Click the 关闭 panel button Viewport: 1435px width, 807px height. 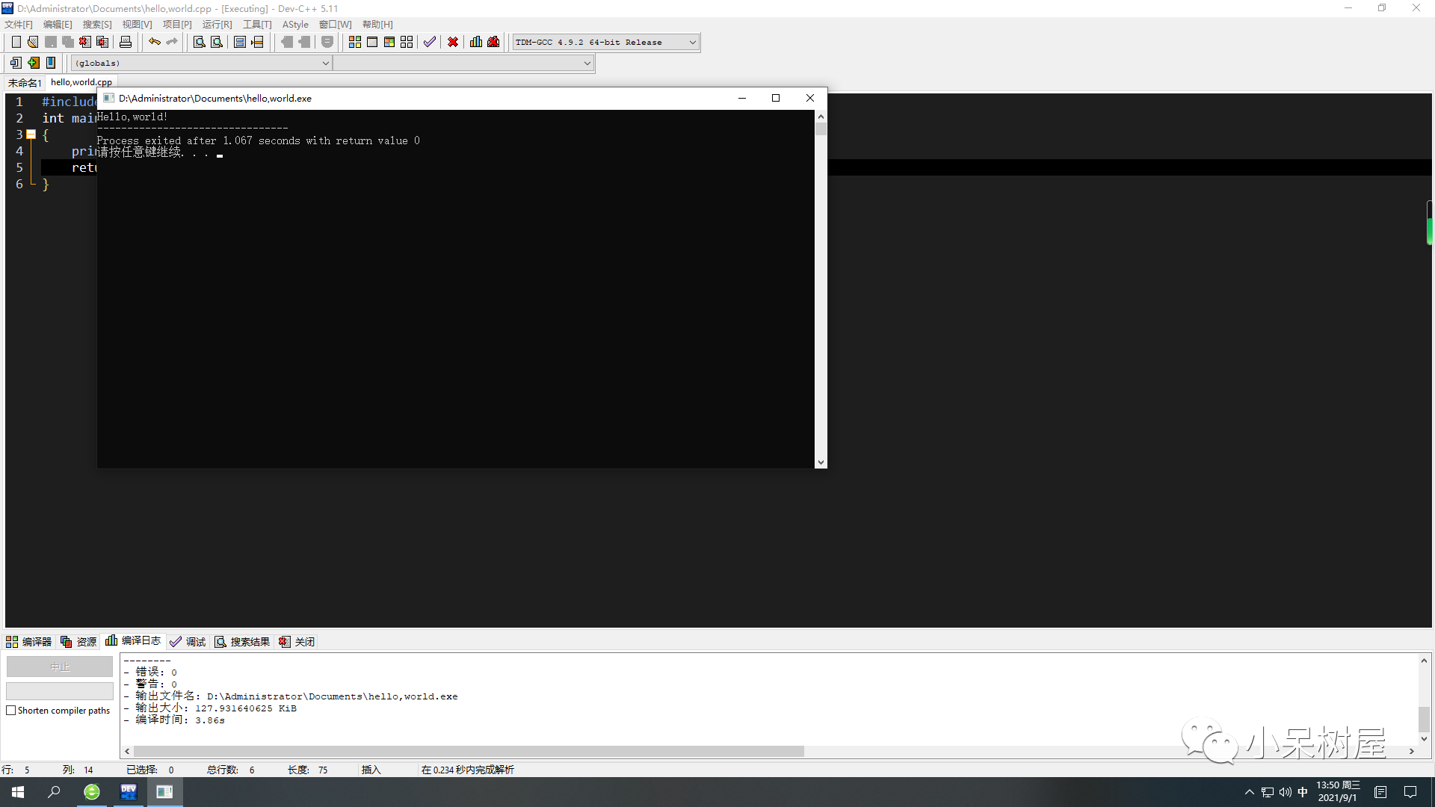(297, 642)
